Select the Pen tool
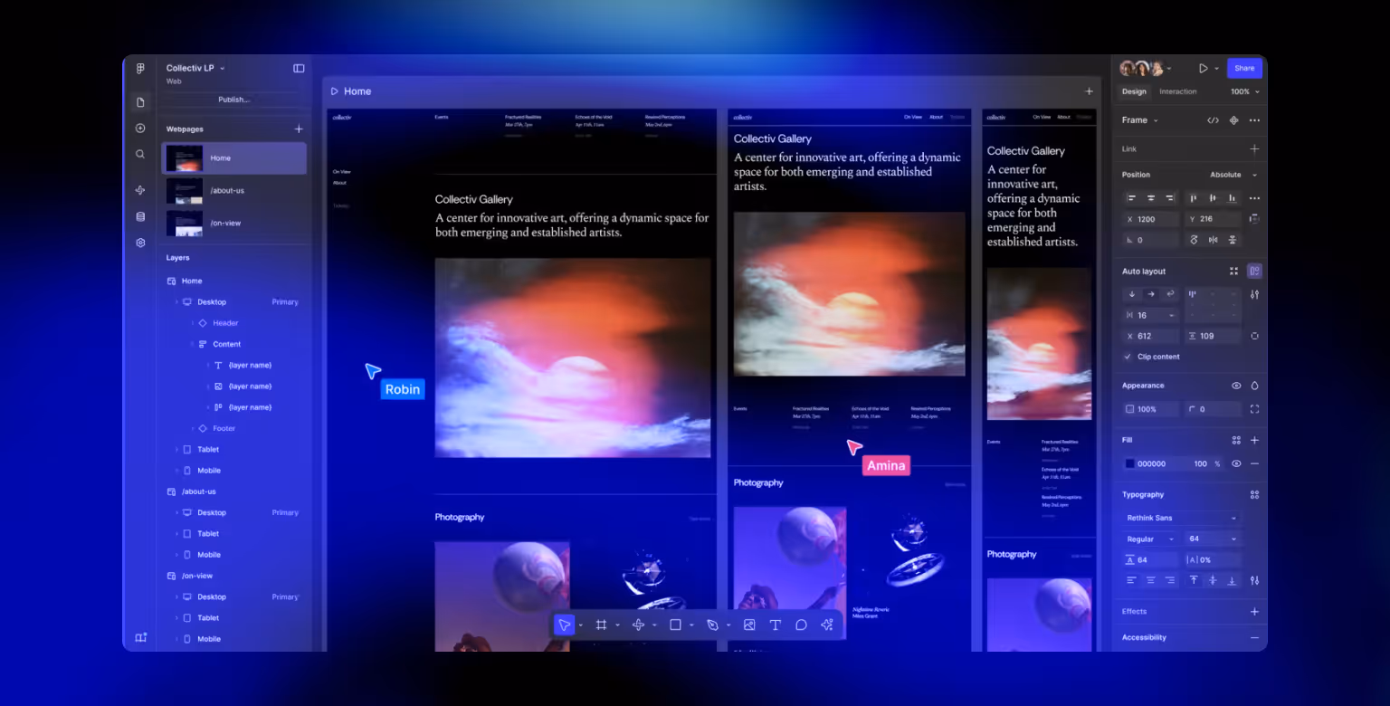Screen dimensions: 1390x706 [x=711, y=625]
